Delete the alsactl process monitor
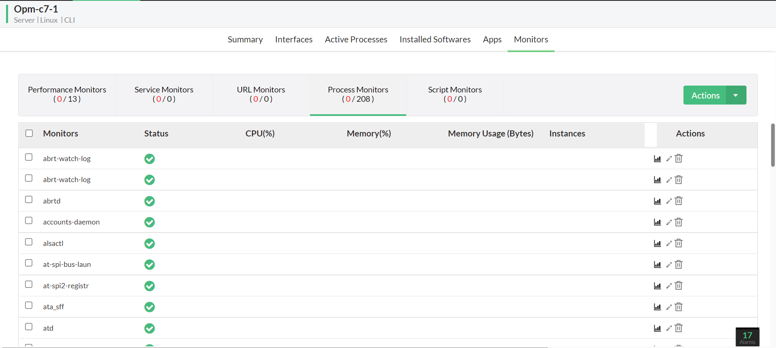Viewport: 776px width, 348px height. coord(679,243)
